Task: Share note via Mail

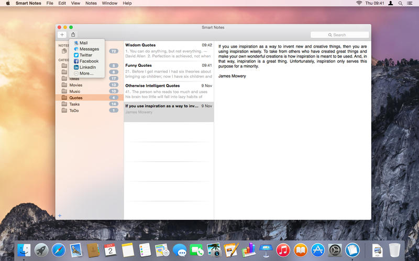Action: pyautogui.click(x=87, y=43)
